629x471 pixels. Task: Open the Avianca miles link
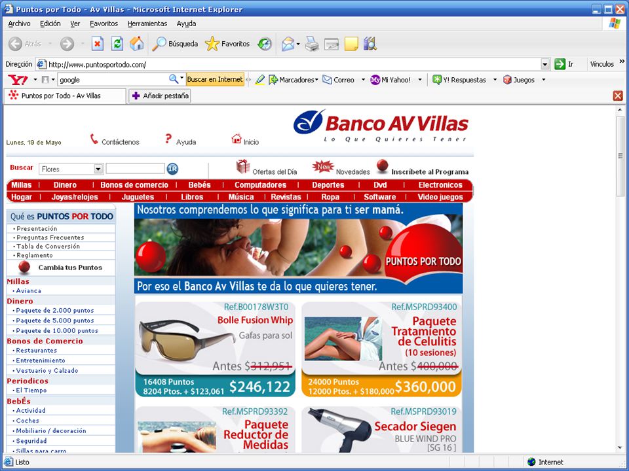[28, 290]
